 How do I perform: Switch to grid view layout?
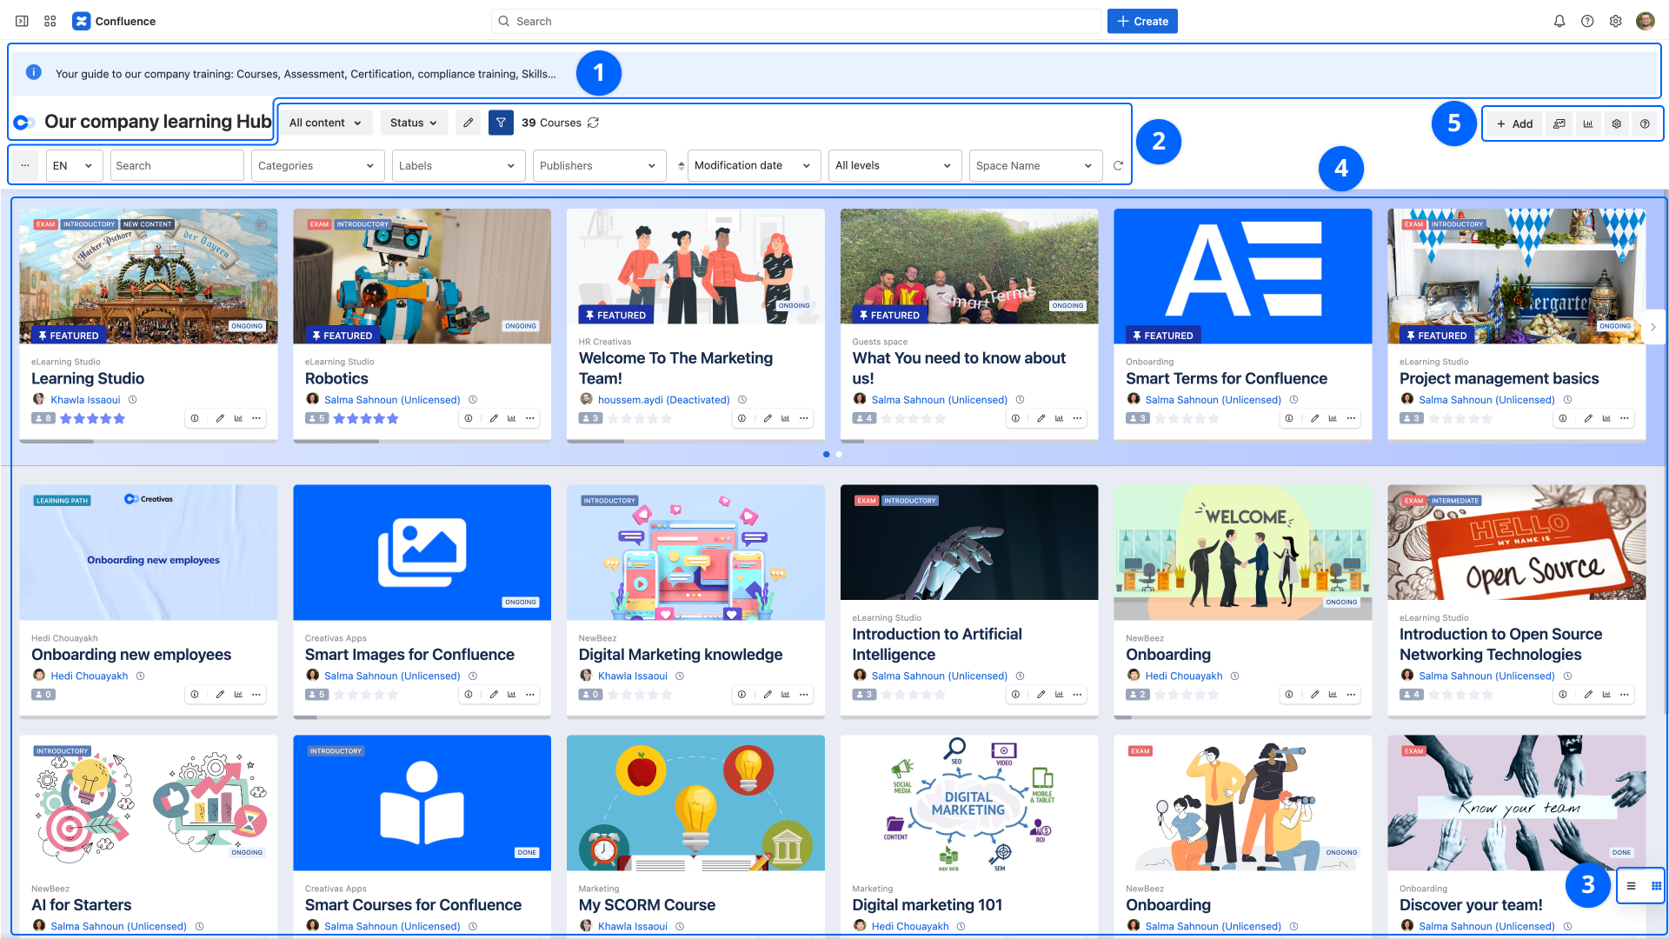[x=1656, y=886]
